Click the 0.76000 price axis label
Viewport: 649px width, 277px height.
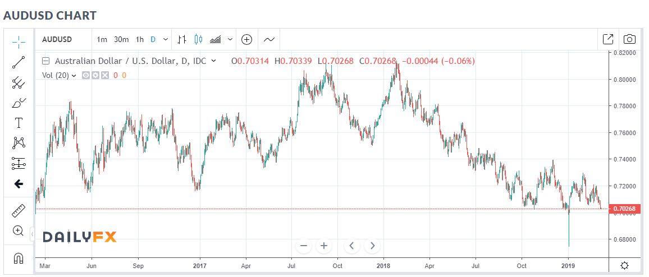tap(624, 133)
